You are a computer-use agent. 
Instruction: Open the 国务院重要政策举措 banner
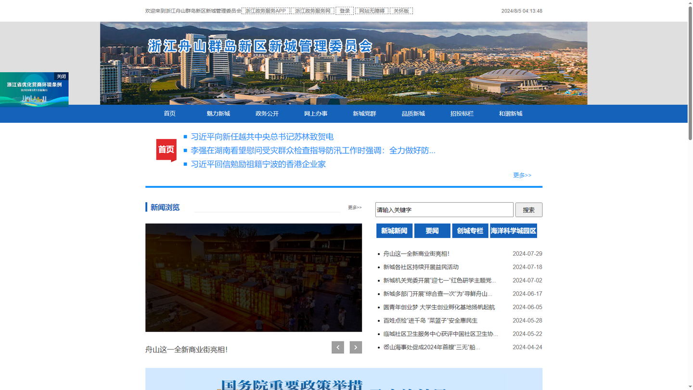[344, 379]
